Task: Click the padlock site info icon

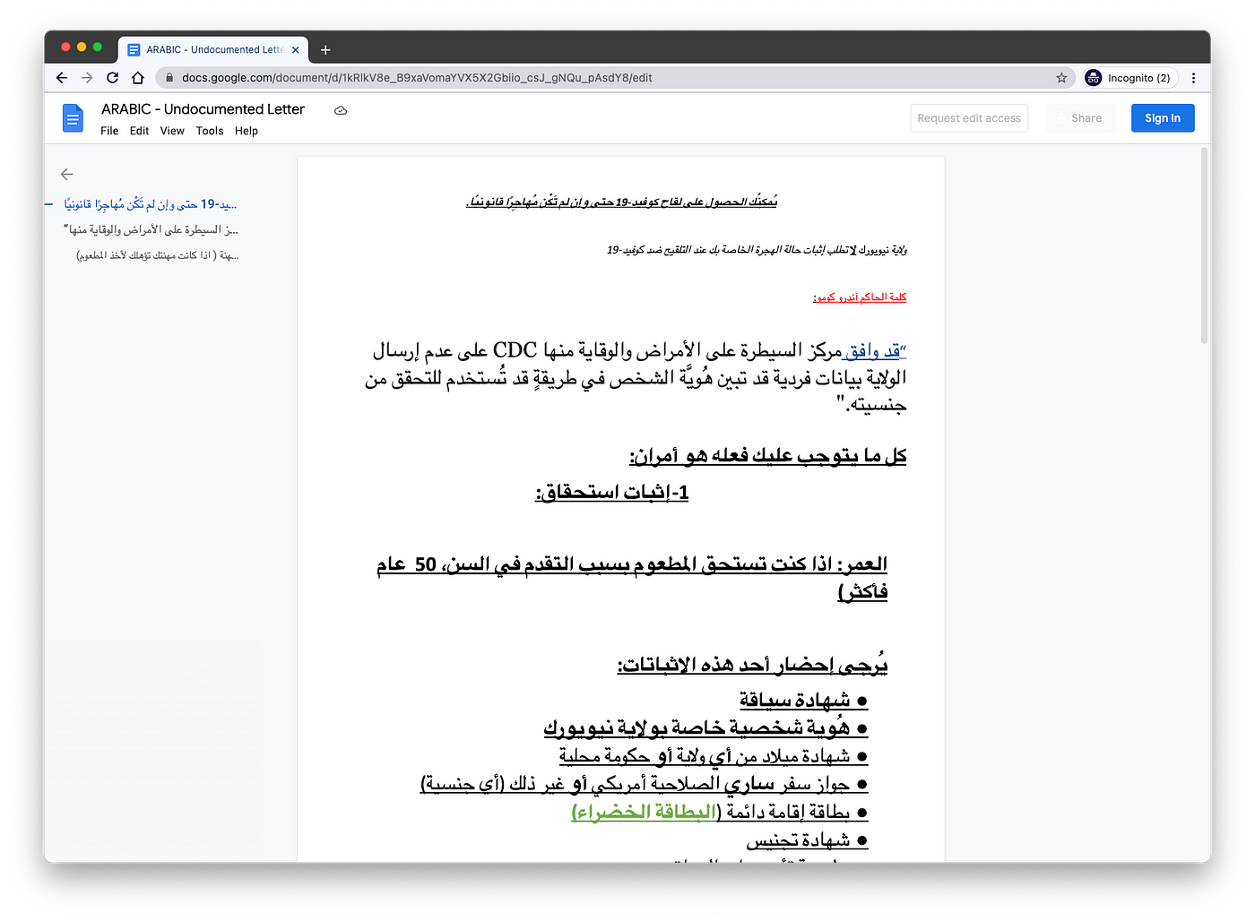Action: point(169,78)
